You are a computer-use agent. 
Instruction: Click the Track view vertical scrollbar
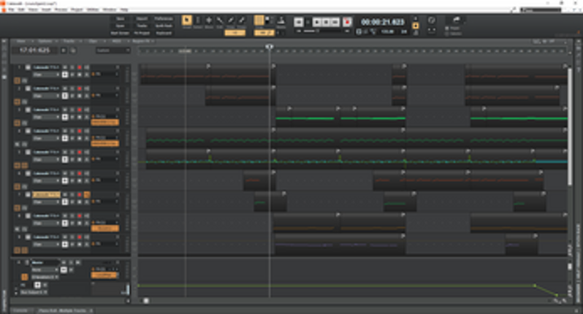pos(570,126)
